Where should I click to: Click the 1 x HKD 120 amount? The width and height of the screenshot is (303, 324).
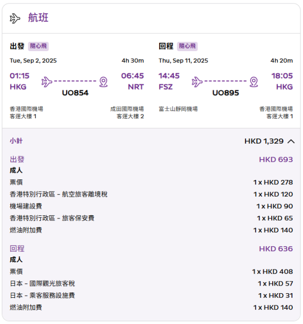[273, 195]
